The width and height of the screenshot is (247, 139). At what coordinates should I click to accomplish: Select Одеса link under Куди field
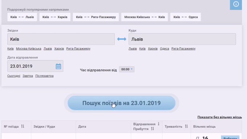[x=165, y=49]
